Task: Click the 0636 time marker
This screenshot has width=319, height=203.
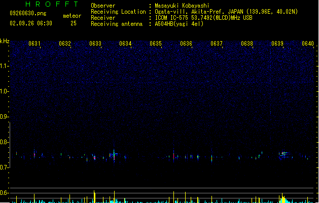Action: click(x=186, y=44)
